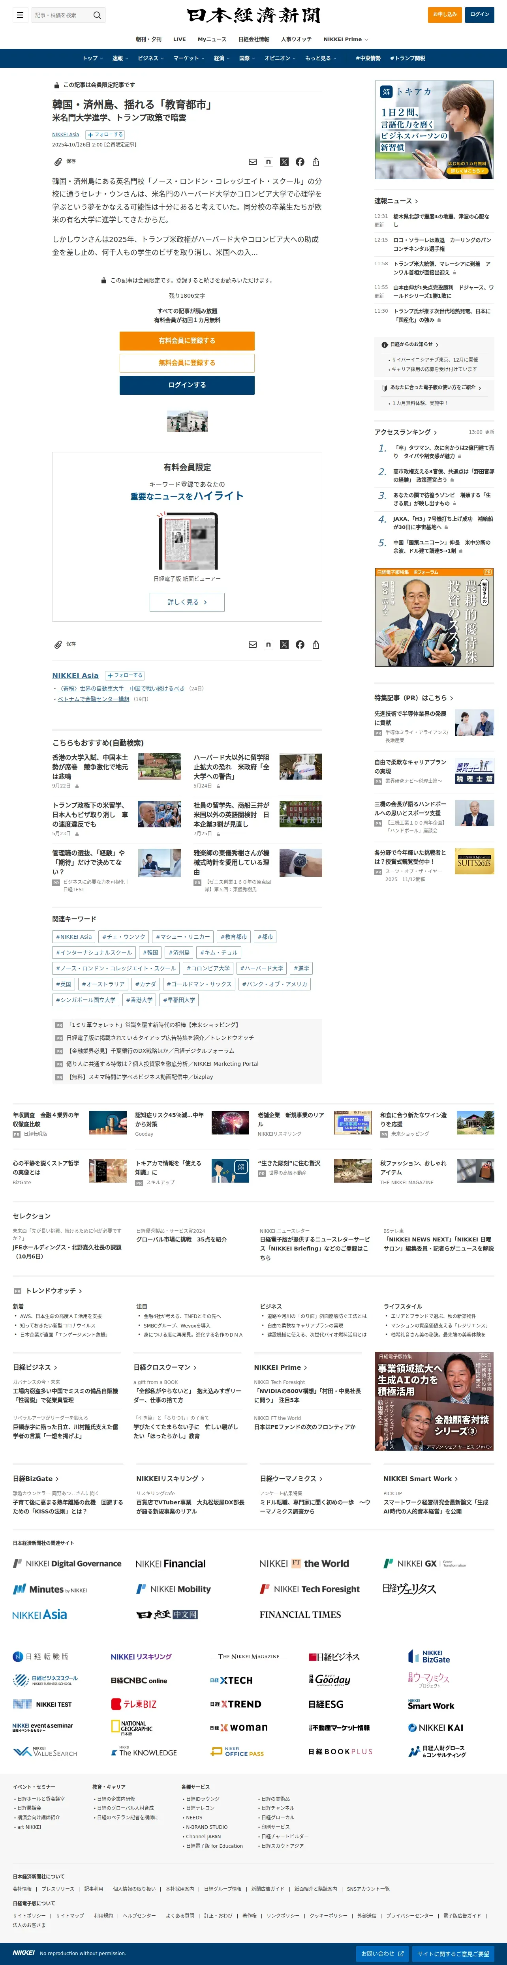Open NIKKEI Tech Foresight logo
The width and height of the screenshot is (507, 1965).
coord(309,1589)
